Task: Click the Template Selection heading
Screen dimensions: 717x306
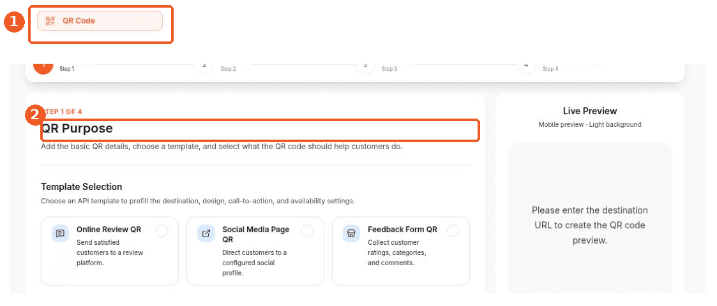Action: 81,187
